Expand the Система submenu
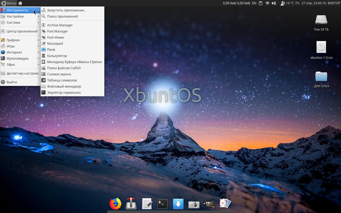Screen dimensions: 341x213 pyautogui.click(x=20, y=22)
